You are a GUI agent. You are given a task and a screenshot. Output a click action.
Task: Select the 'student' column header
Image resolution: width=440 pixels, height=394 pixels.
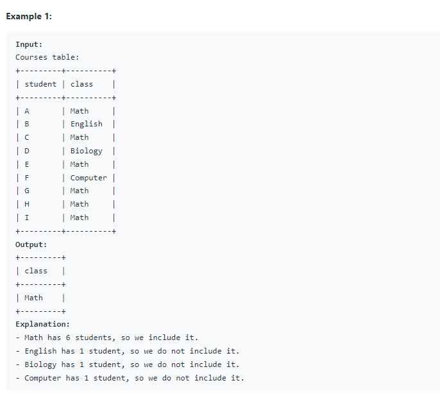(40, 84)
